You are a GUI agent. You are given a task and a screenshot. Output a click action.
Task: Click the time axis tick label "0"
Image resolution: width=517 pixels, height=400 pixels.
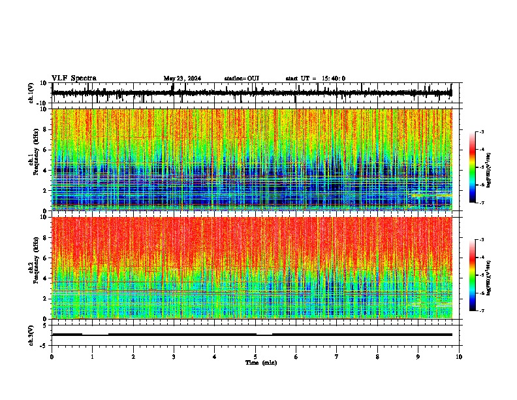click(x=52, y=357)
